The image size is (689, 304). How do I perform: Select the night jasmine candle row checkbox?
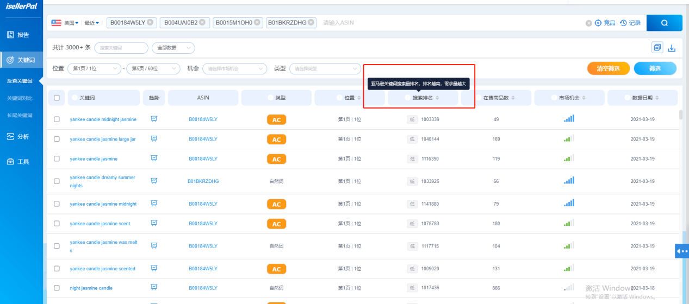tap(57, 288)
